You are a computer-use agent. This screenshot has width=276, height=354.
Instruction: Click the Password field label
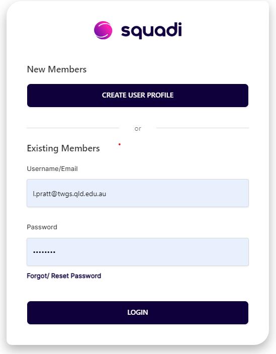[42, 227]
